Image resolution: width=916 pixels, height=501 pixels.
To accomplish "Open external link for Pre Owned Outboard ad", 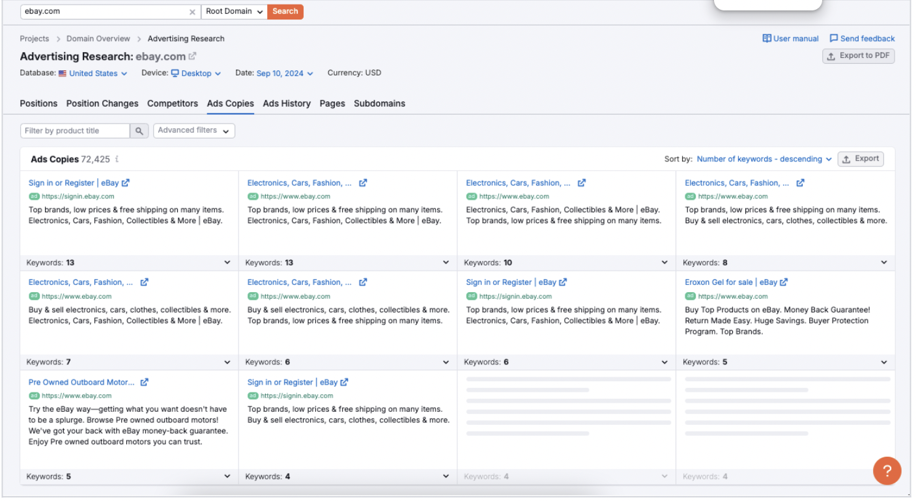I will (145, 383).
